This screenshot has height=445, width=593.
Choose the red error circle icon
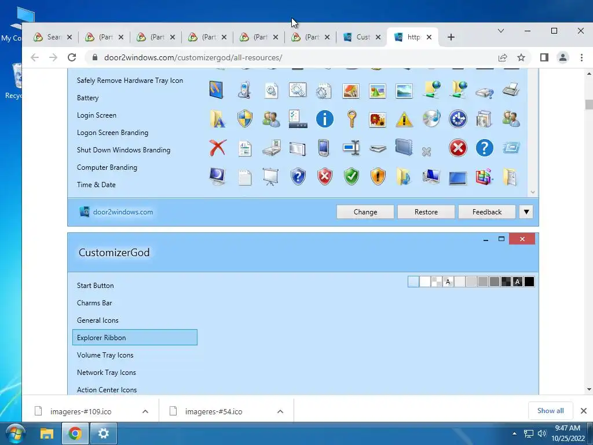click(x=457, y=148)
